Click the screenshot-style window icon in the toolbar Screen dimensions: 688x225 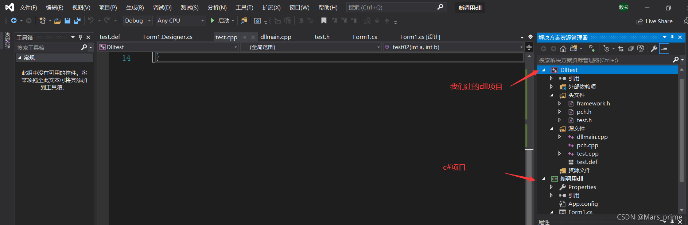click(257, 21)
